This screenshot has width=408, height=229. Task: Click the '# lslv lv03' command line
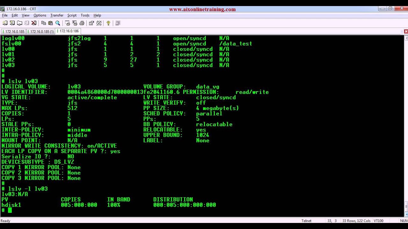pos(20,81)
